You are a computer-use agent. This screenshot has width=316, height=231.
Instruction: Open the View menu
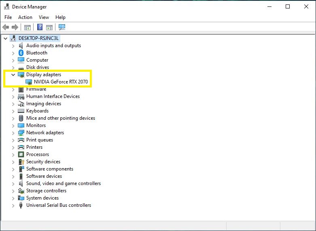[x=44, y=17]
